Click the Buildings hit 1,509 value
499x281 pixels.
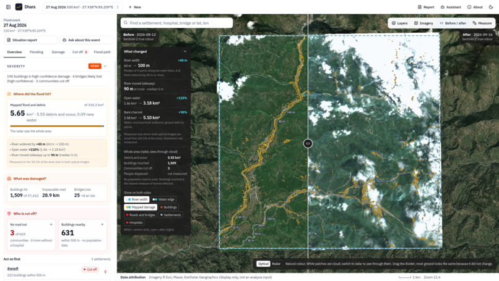coord(16,195)
